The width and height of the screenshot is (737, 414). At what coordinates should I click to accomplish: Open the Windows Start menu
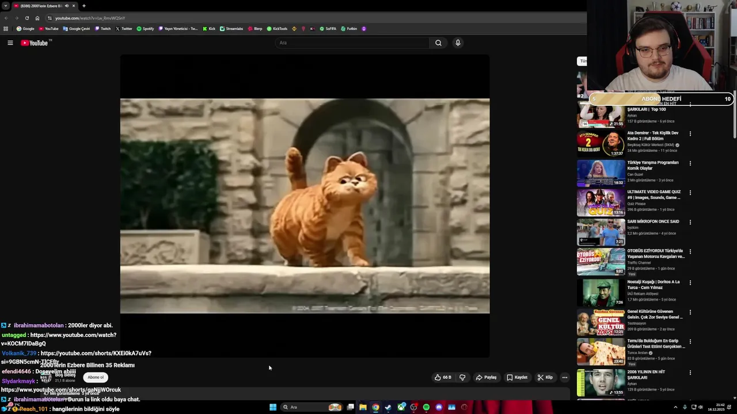point(273,407)
